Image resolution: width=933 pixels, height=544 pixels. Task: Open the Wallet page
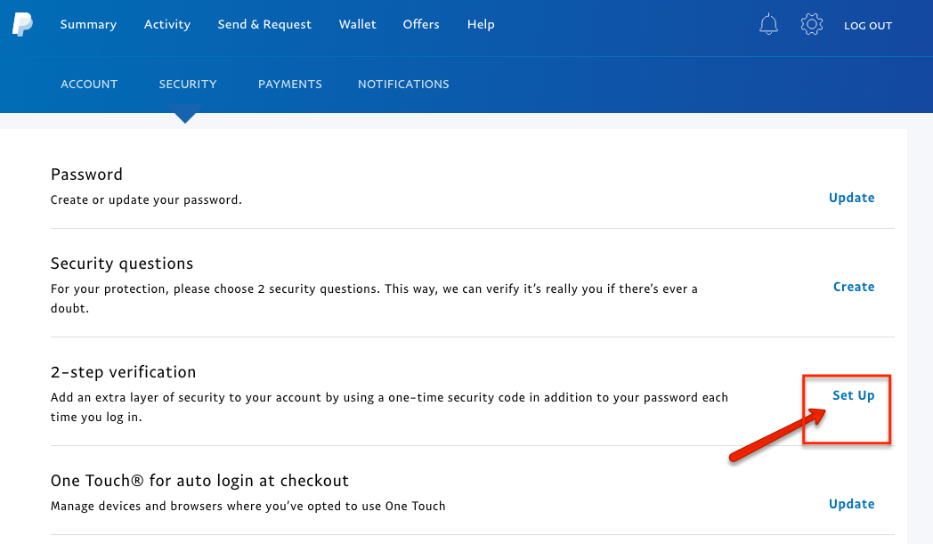pyautogui.click(x=358, y=24)
